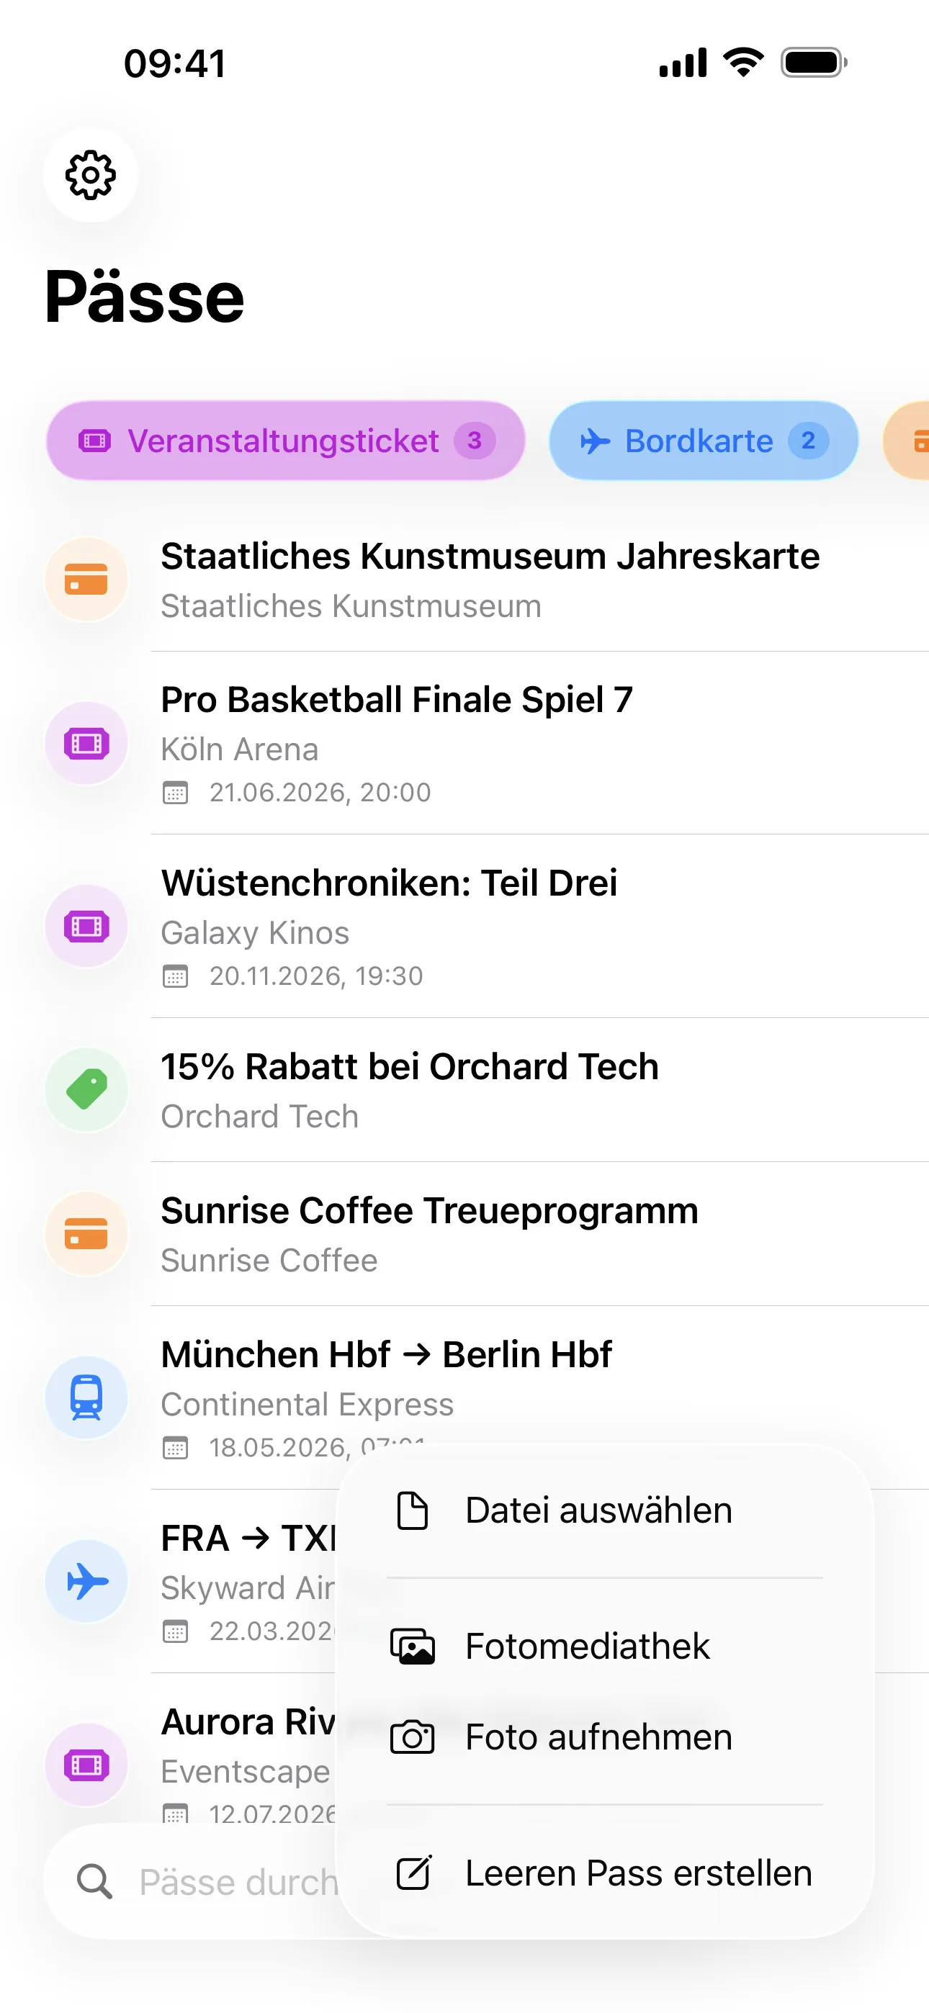Tap the blue train icon for München–Berlin
The image size is (929, 2013).
click(x=86, y=1397)
